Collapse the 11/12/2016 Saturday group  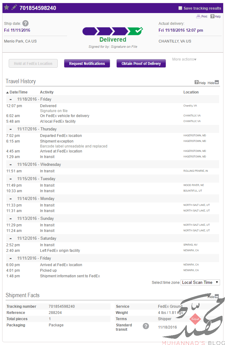[11, 238]
